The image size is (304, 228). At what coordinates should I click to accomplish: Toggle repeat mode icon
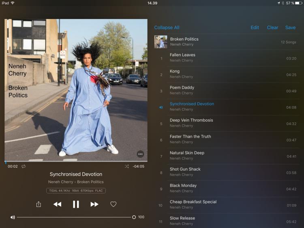24,166
